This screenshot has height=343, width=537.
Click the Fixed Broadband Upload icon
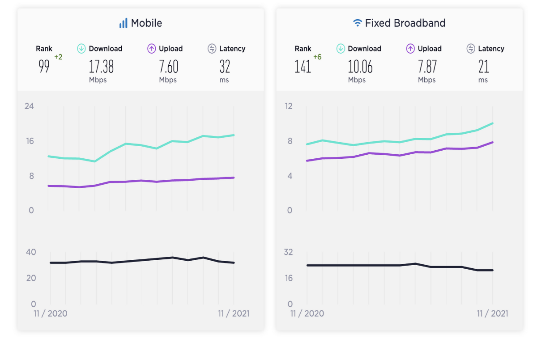tap(410, 49)
